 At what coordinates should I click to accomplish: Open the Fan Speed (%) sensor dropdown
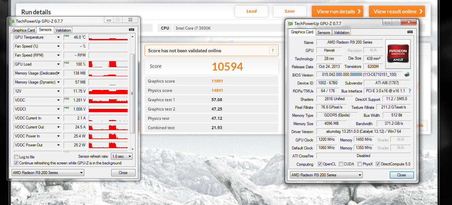58,46
